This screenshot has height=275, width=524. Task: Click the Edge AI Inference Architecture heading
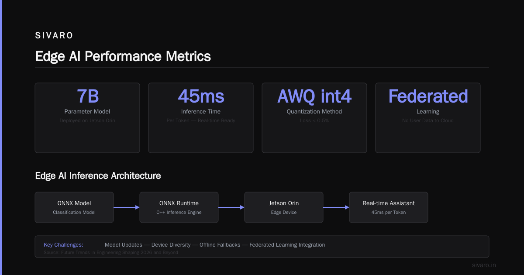tap(98, 176)
